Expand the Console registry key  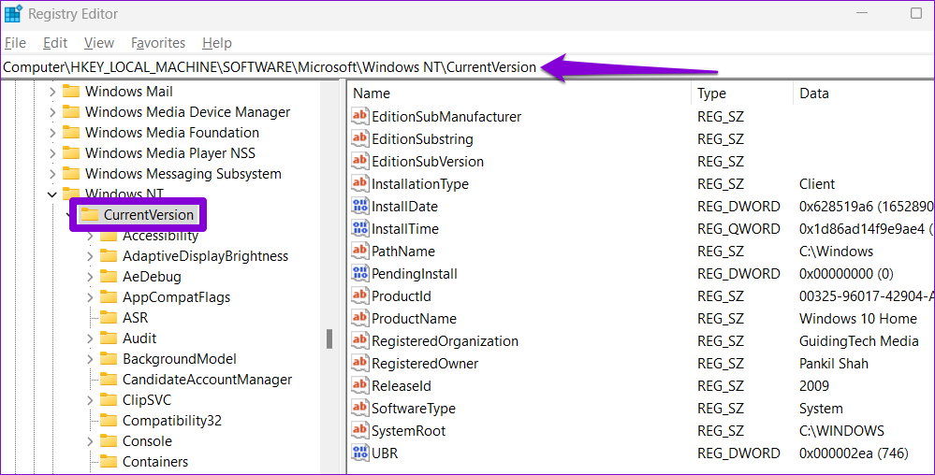pyautogui.click(x=90, y=441)
